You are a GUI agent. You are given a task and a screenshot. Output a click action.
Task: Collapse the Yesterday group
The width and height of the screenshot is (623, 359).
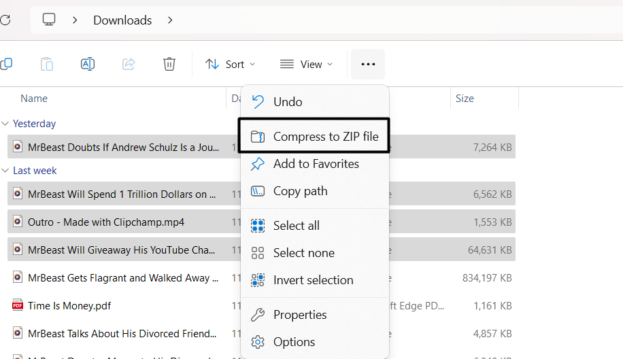[5, 124]
